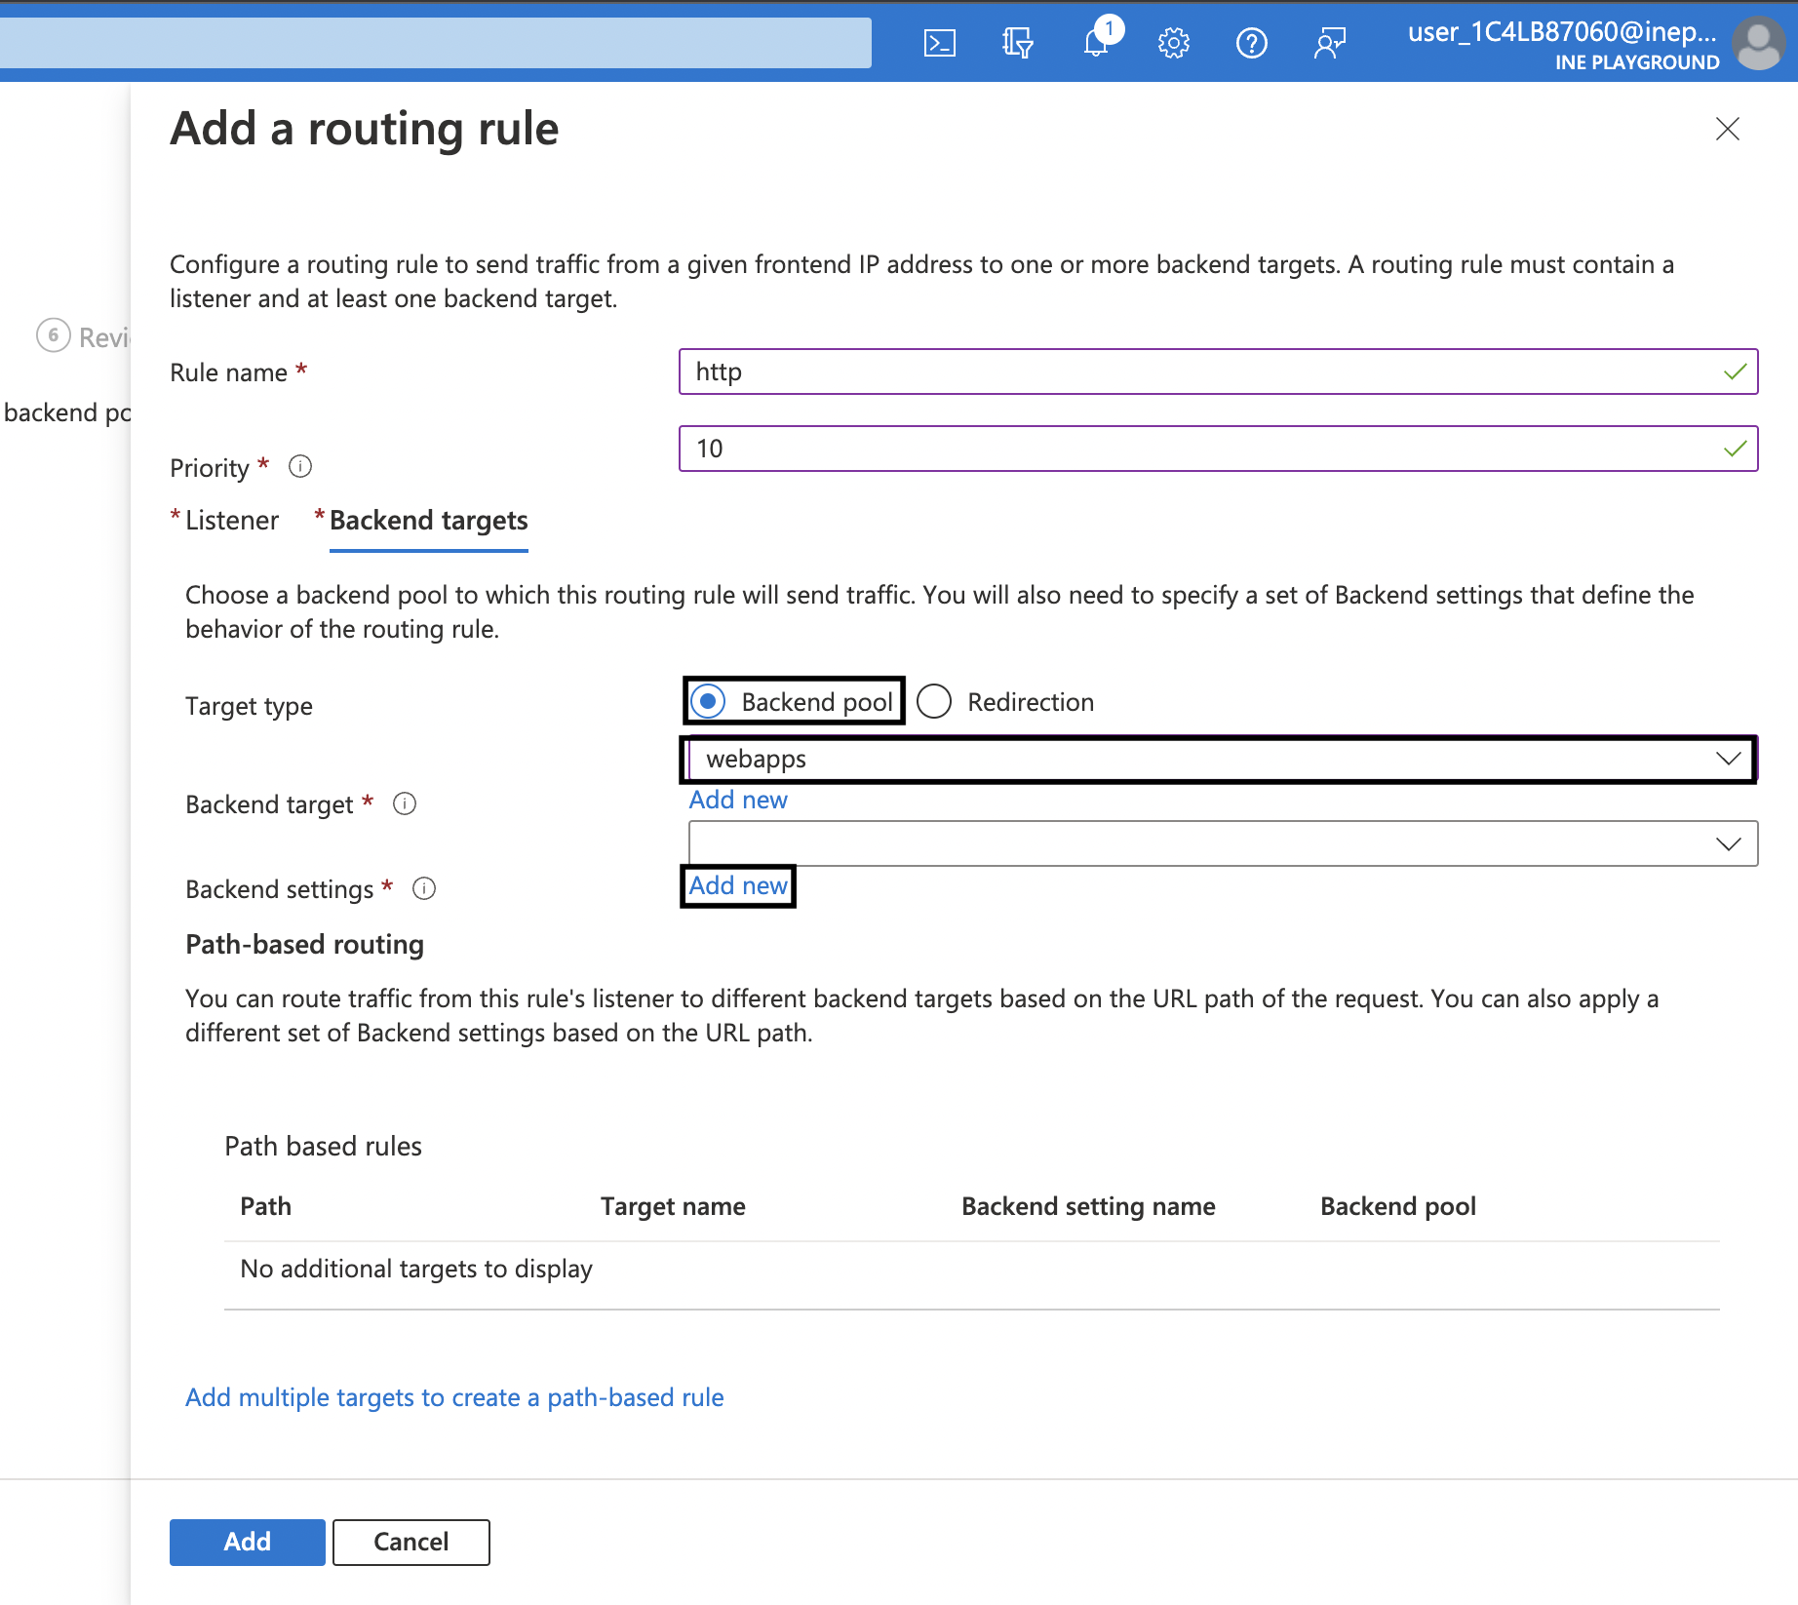Select the Backend targets tab
Screen dimensions: 1798x1605
(428, 521)
